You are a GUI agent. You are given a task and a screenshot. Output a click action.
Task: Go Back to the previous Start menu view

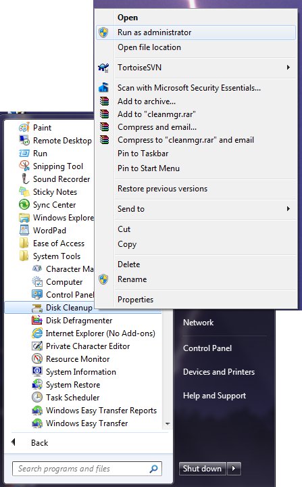coord(39,442)
